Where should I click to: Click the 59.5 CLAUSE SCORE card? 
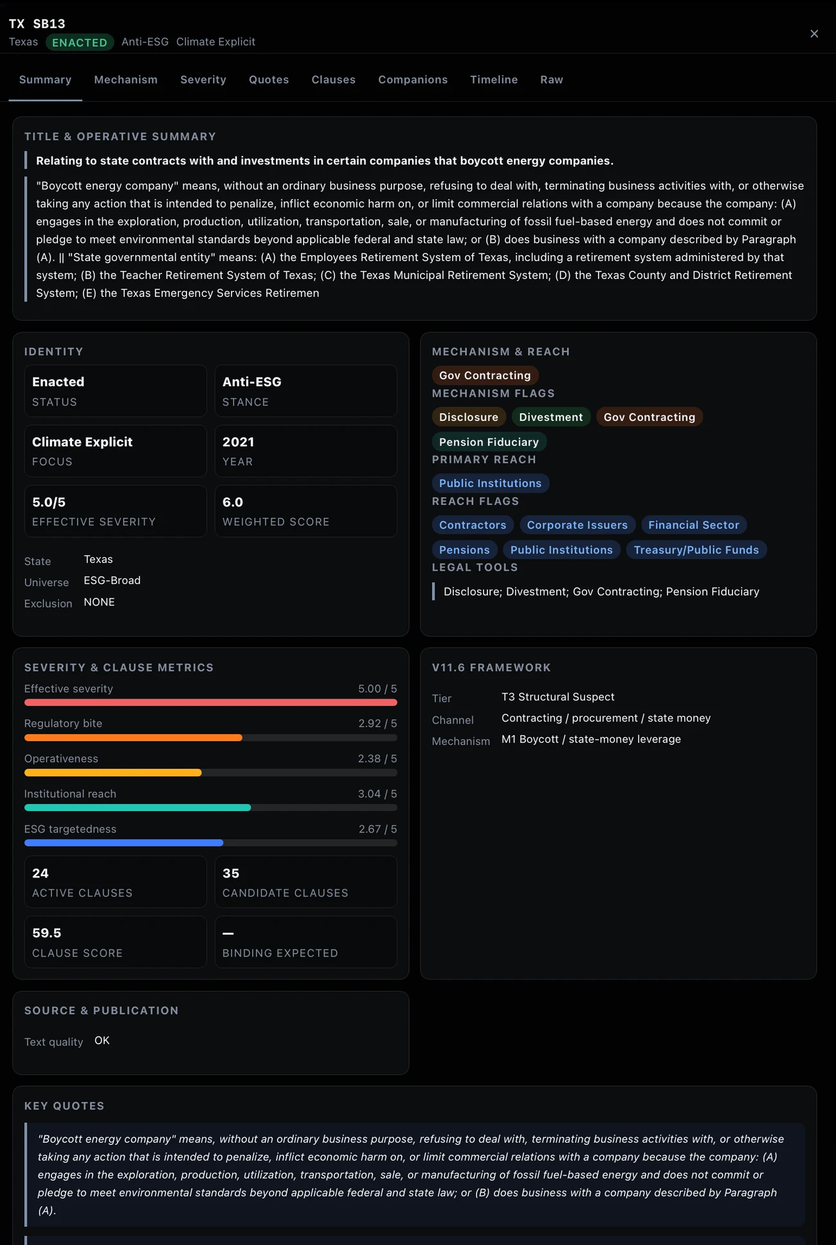[x=116, y=942]
